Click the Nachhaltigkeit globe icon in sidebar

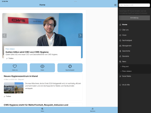click(x=120, y=40)
